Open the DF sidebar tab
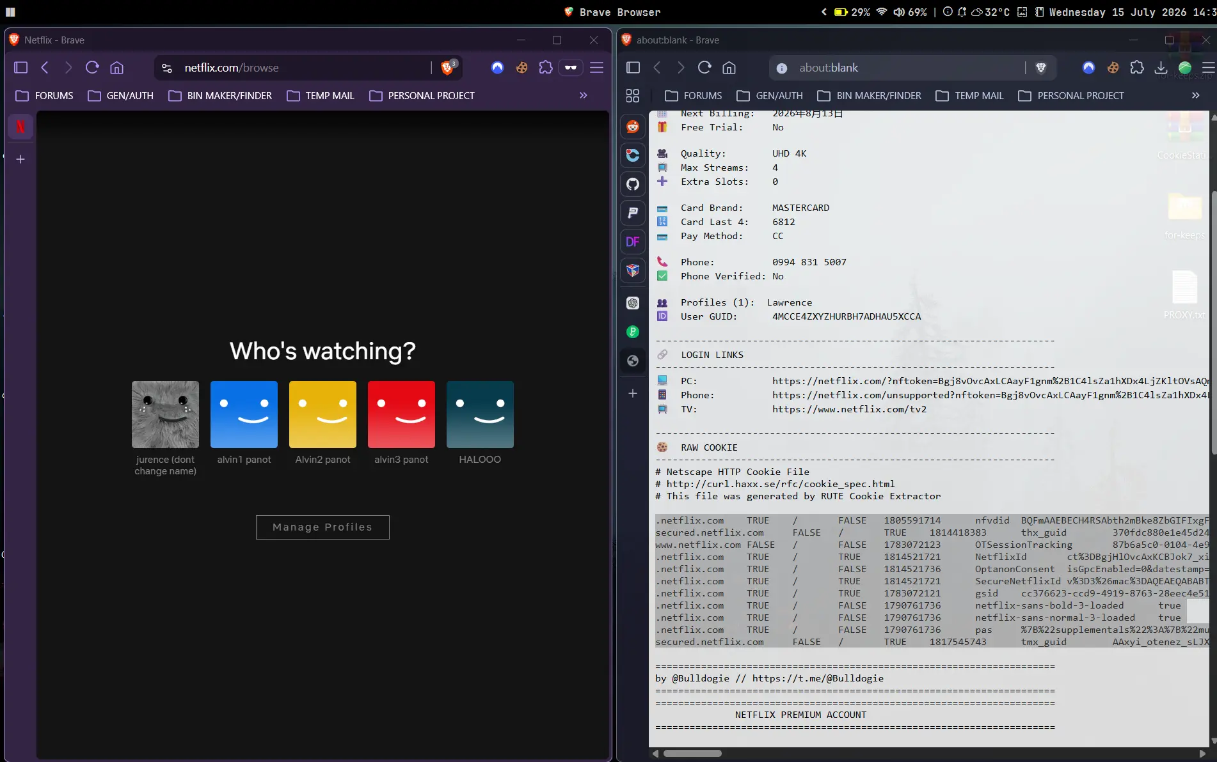The width and height of the screenshot is (1217, 762). coord(633,242)
